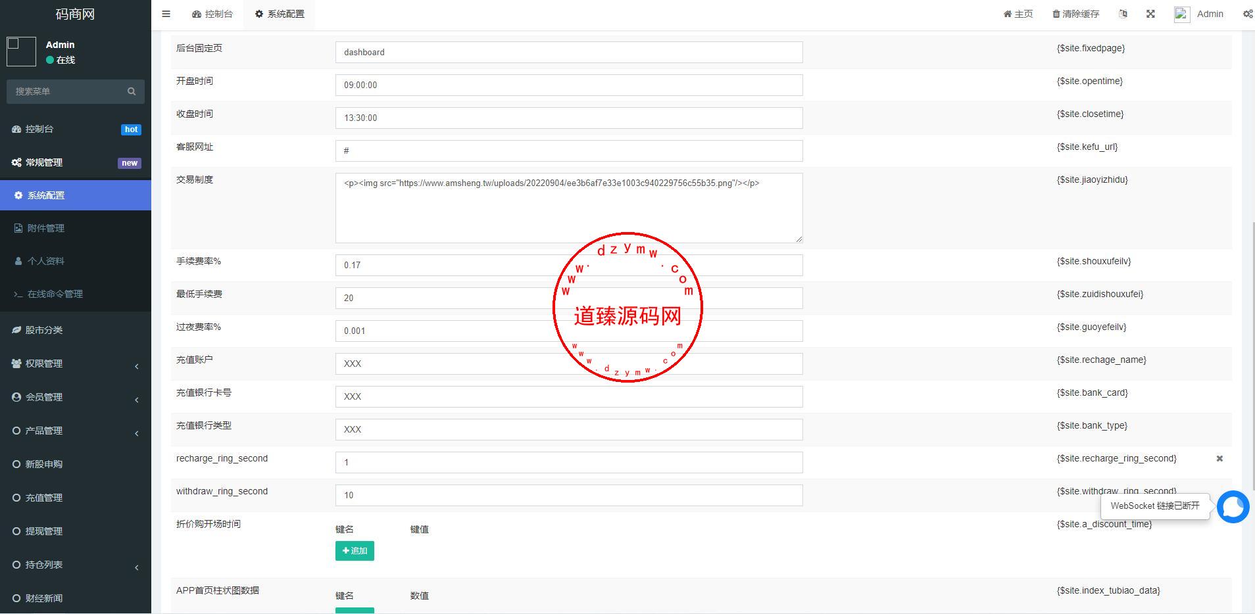Click the 个人资料 user icon
The image size is (1255, 614).
point(18,261)
